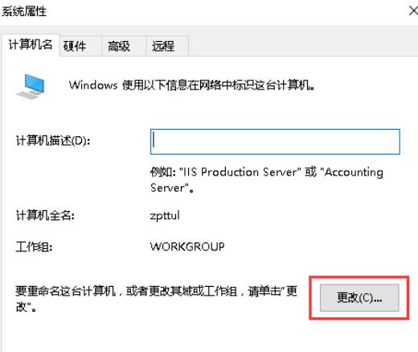Click the 更改(C)... button
This screenshot has height=352, width=418.
(x=359, y=298)
